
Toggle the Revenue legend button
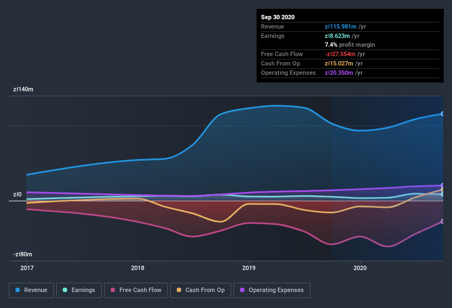[x=31, y=290]
